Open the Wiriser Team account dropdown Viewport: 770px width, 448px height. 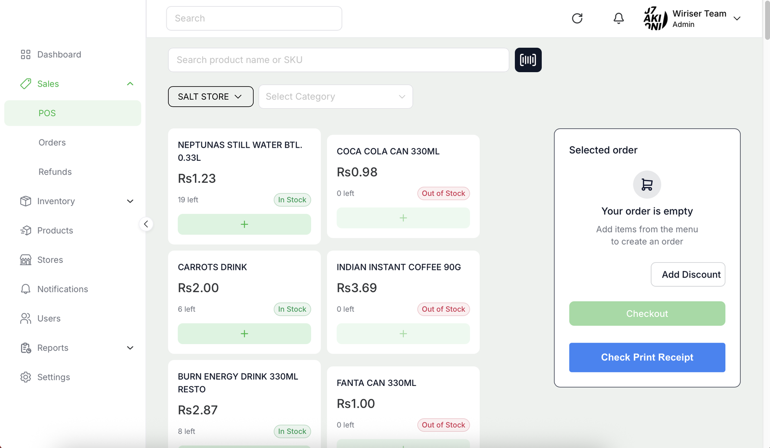pos(737,18)
